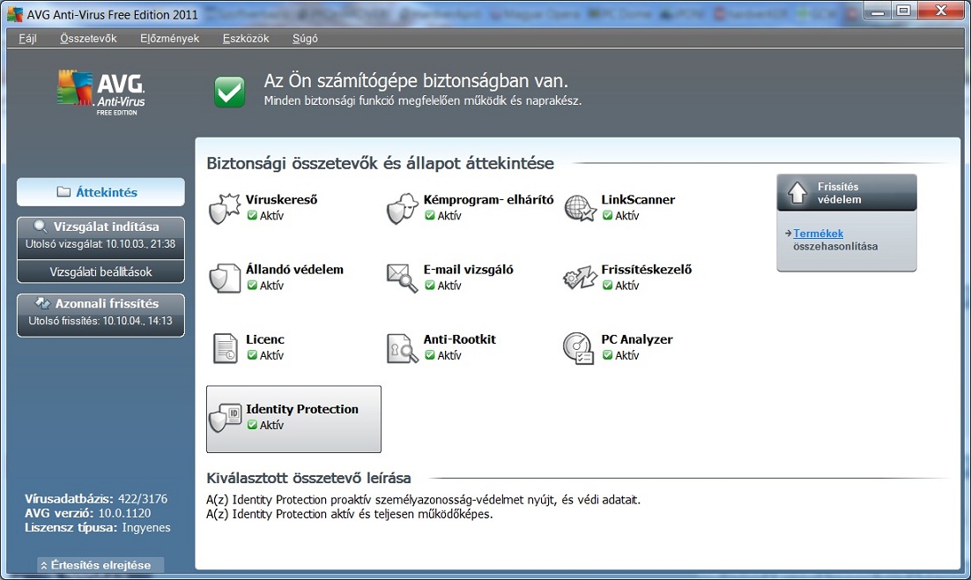Open the Víruskereső component icon
The width and height of the screenshot is (971, 580).
coord(224,209)
